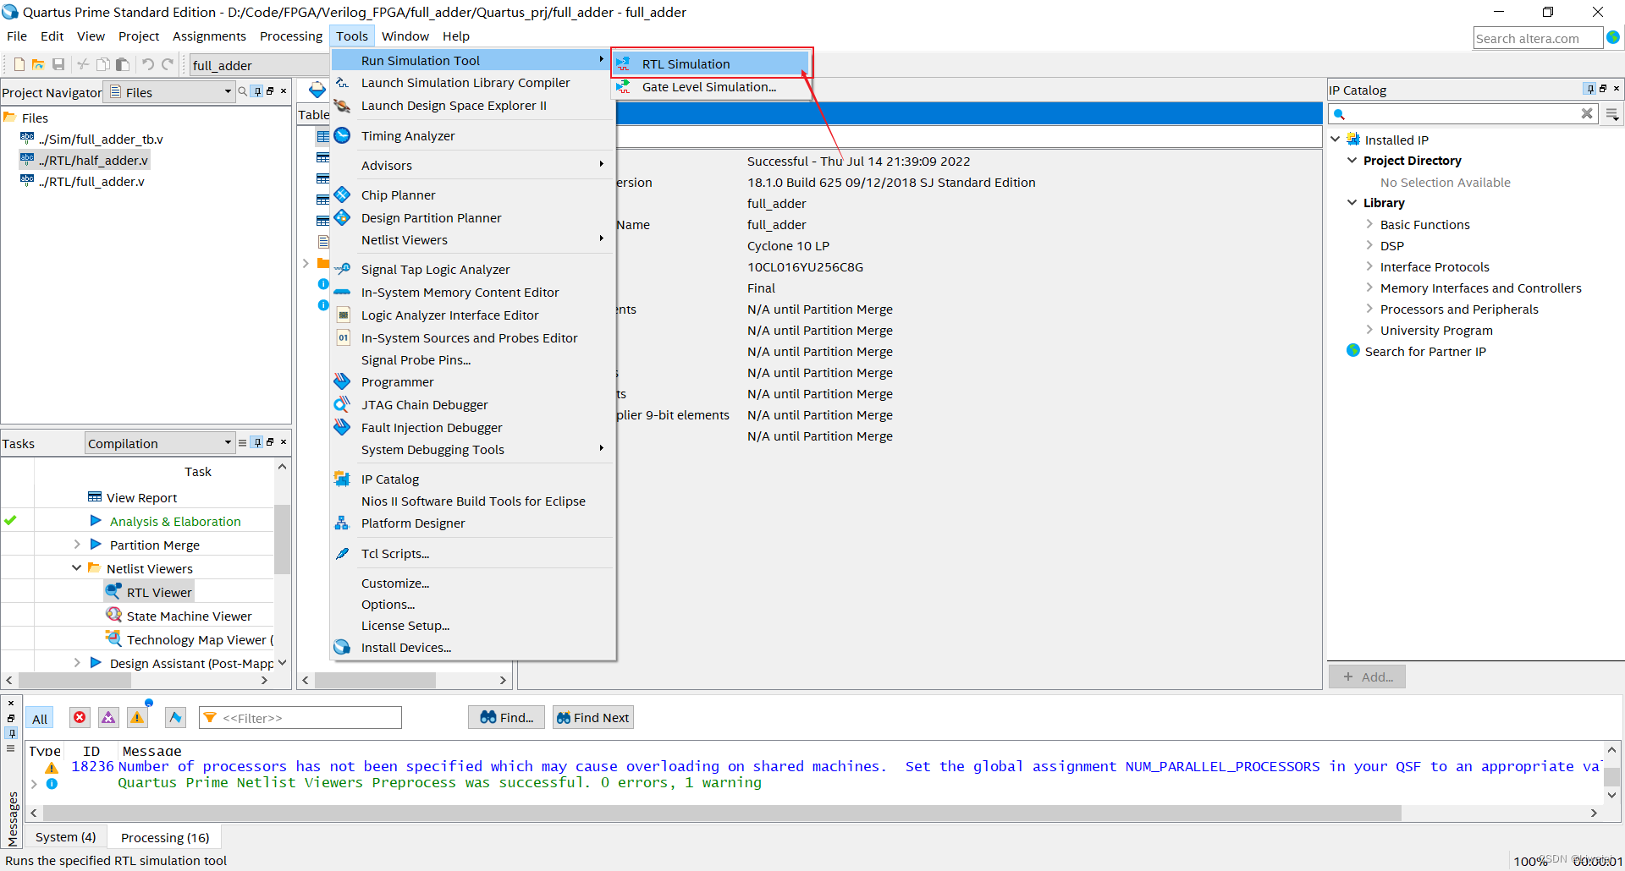Expand Basic Functions in IP Catalog

click(x=1369, y=224)
